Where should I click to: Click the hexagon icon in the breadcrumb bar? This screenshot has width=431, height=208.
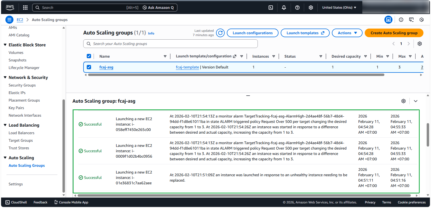pos(422,20)
